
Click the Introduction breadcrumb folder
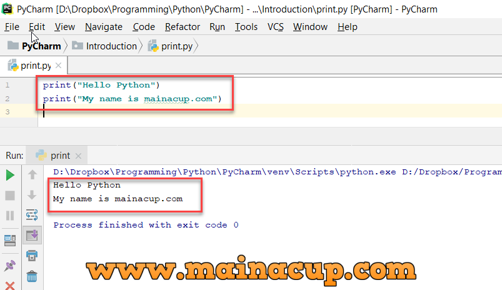click(x=104, y=46)
